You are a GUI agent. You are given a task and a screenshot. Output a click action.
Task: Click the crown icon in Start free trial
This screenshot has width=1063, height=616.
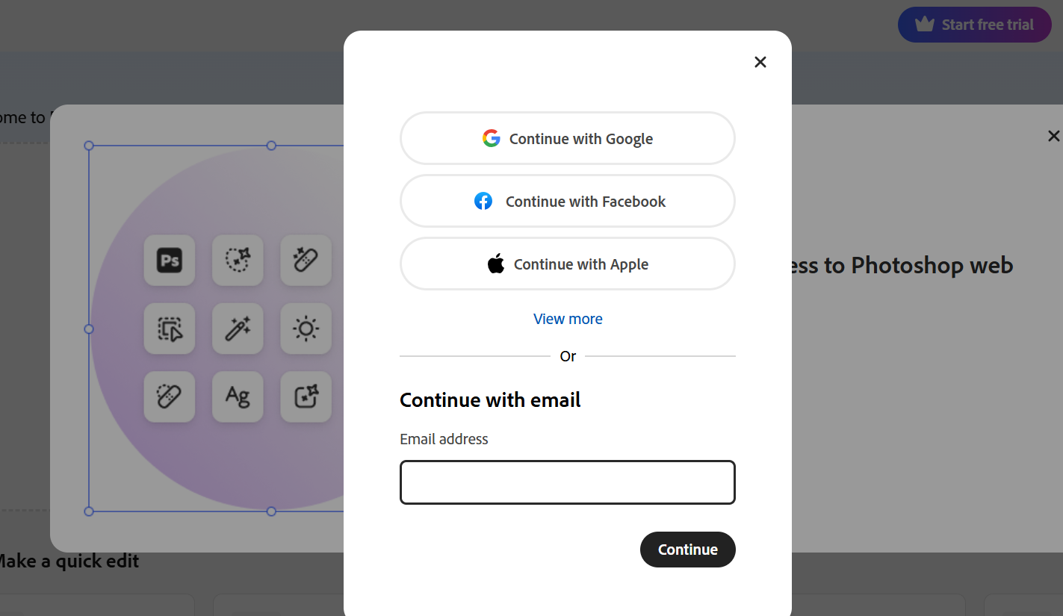pyautogui.click(x=925, y=25)
